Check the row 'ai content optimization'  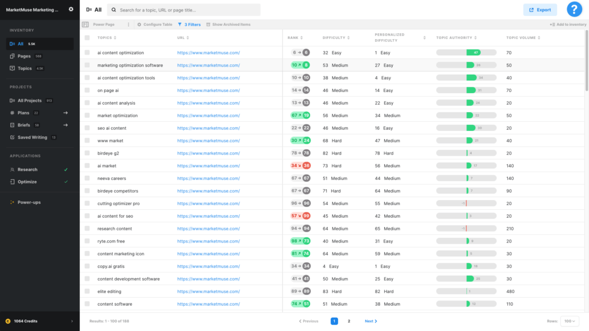87,52
